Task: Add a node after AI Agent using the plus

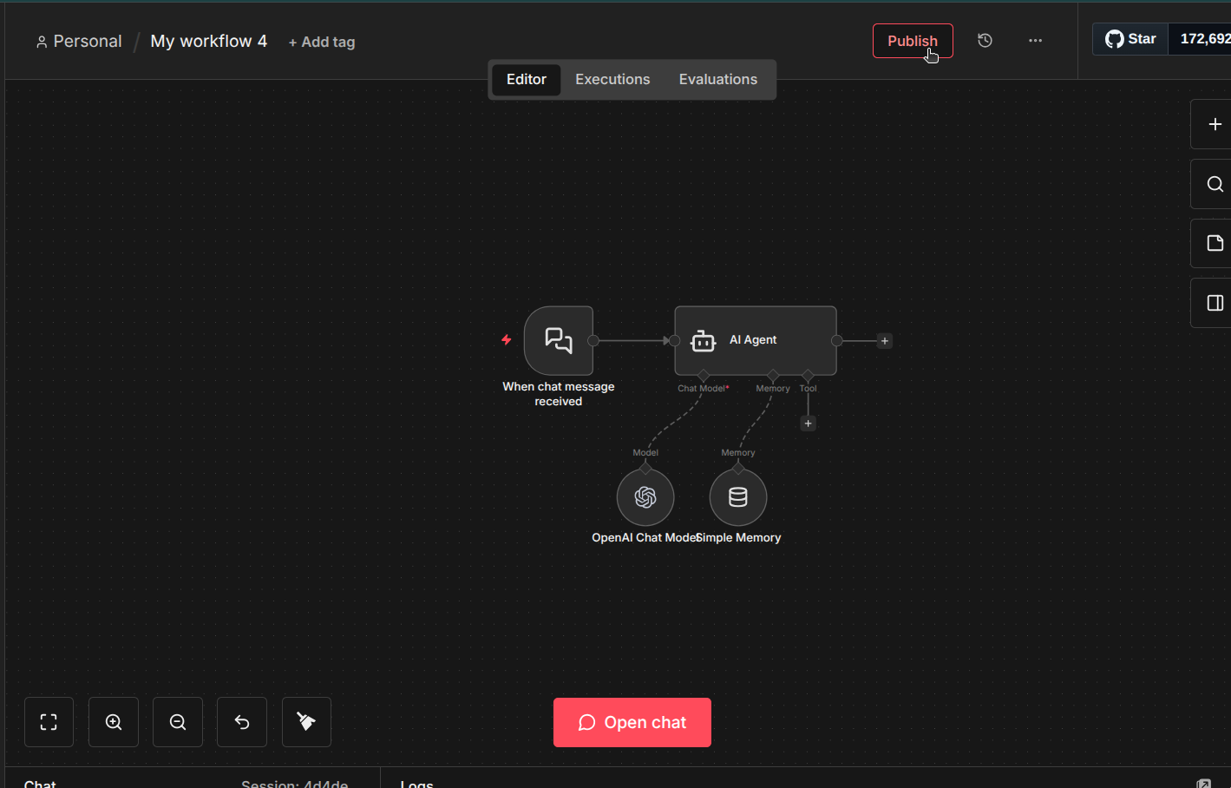Action: tap(884, 340)
